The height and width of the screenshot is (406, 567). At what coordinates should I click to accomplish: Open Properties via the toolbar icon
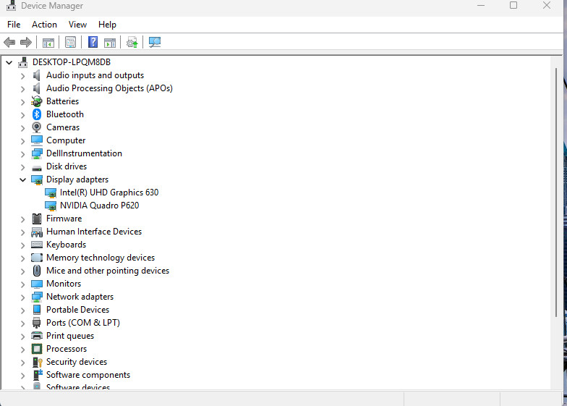pos(71,42)
